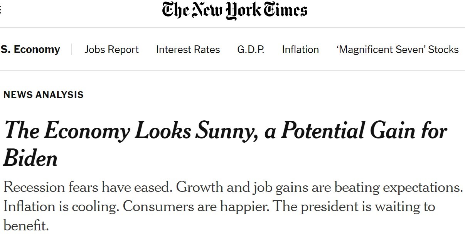The image size is (465, 235).
Task: Select Interest Rates in the topic bar
Action: [x=188, y=50]
